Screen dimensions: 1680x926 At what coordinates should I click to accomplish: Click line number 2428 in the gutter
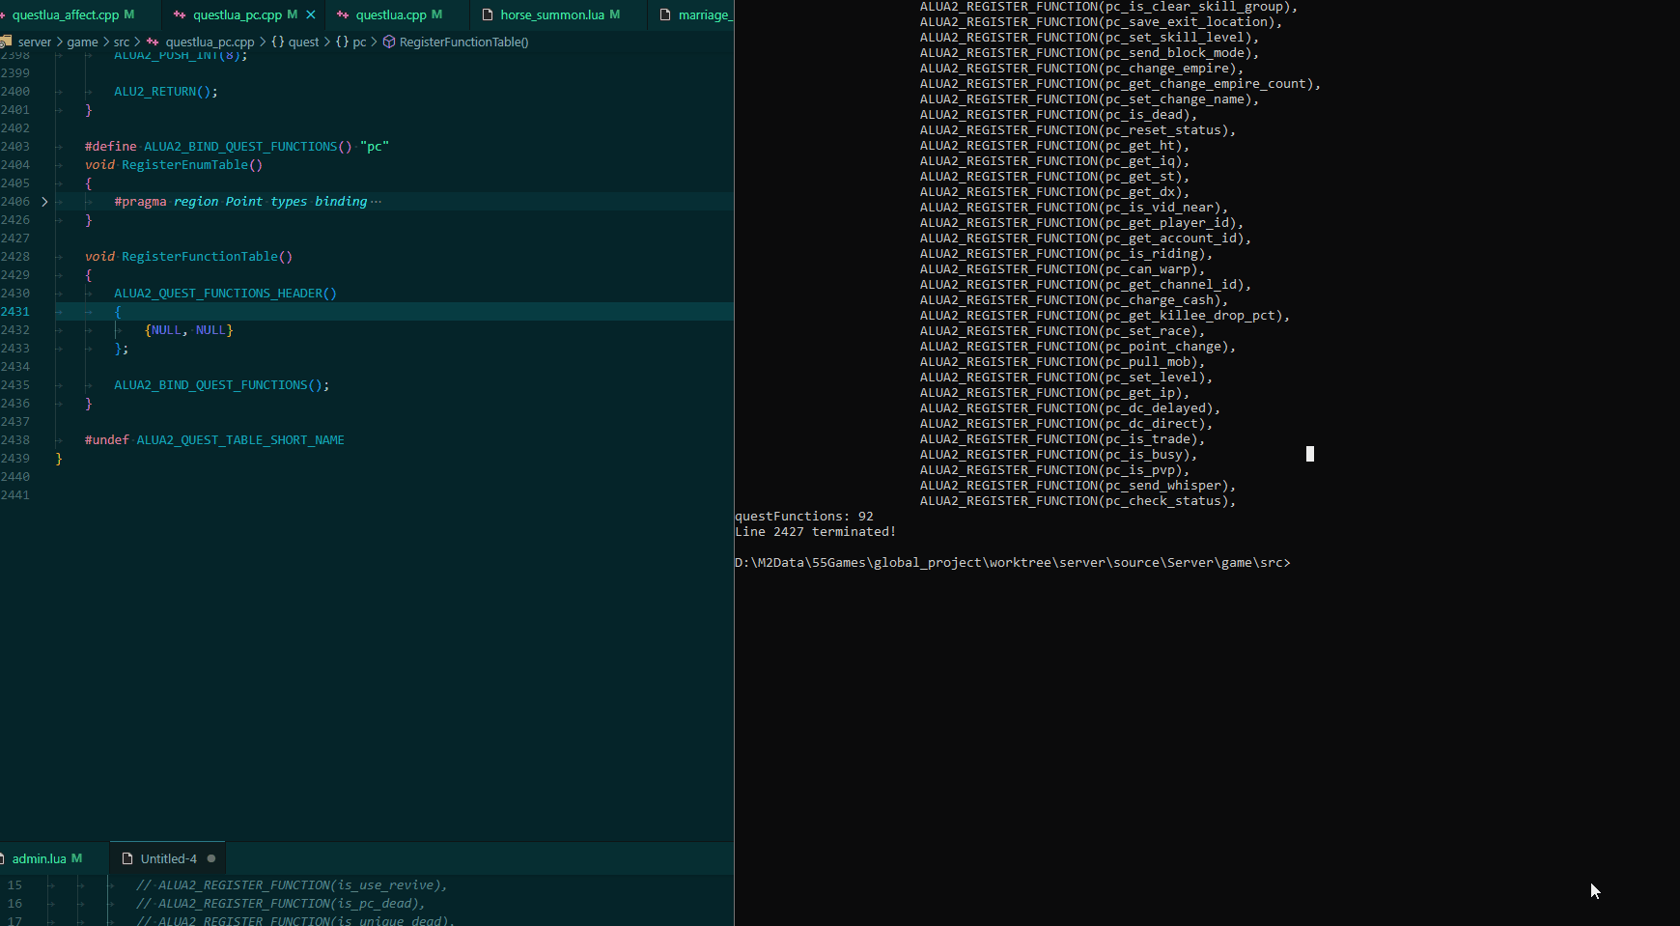tap(15, 257)
